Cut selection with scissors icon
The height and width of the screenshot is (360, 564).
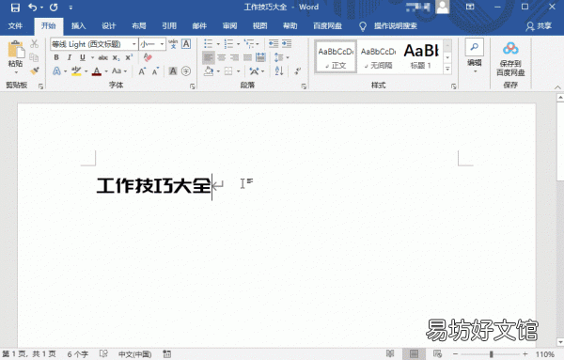click(34, 44)
